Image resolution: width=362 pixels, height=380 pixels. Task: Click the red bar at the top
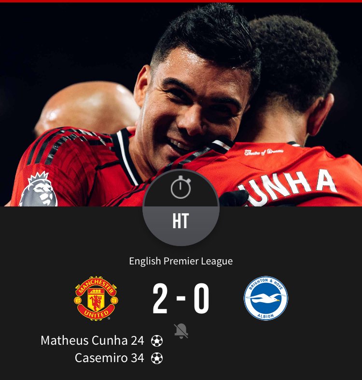(x=181, y=1)
